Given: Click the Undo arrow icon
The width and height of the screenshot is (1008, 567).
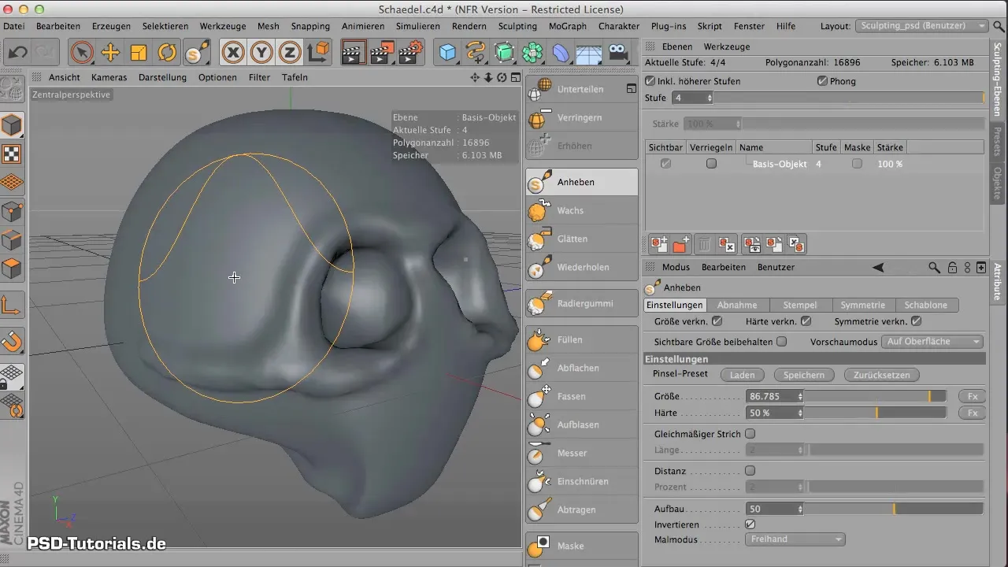Looking at the screenshot, I should pyautogui.click(x=17, y=53).
